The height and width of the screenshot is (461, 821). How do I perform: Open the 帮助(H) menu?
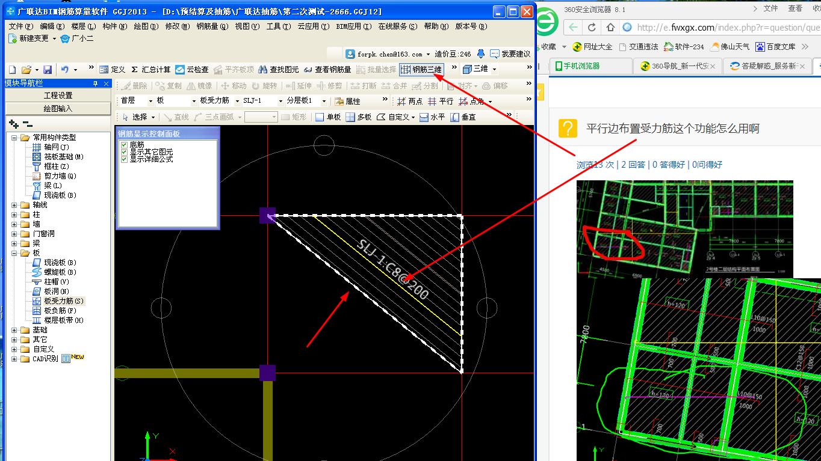(x=436, y=26)
